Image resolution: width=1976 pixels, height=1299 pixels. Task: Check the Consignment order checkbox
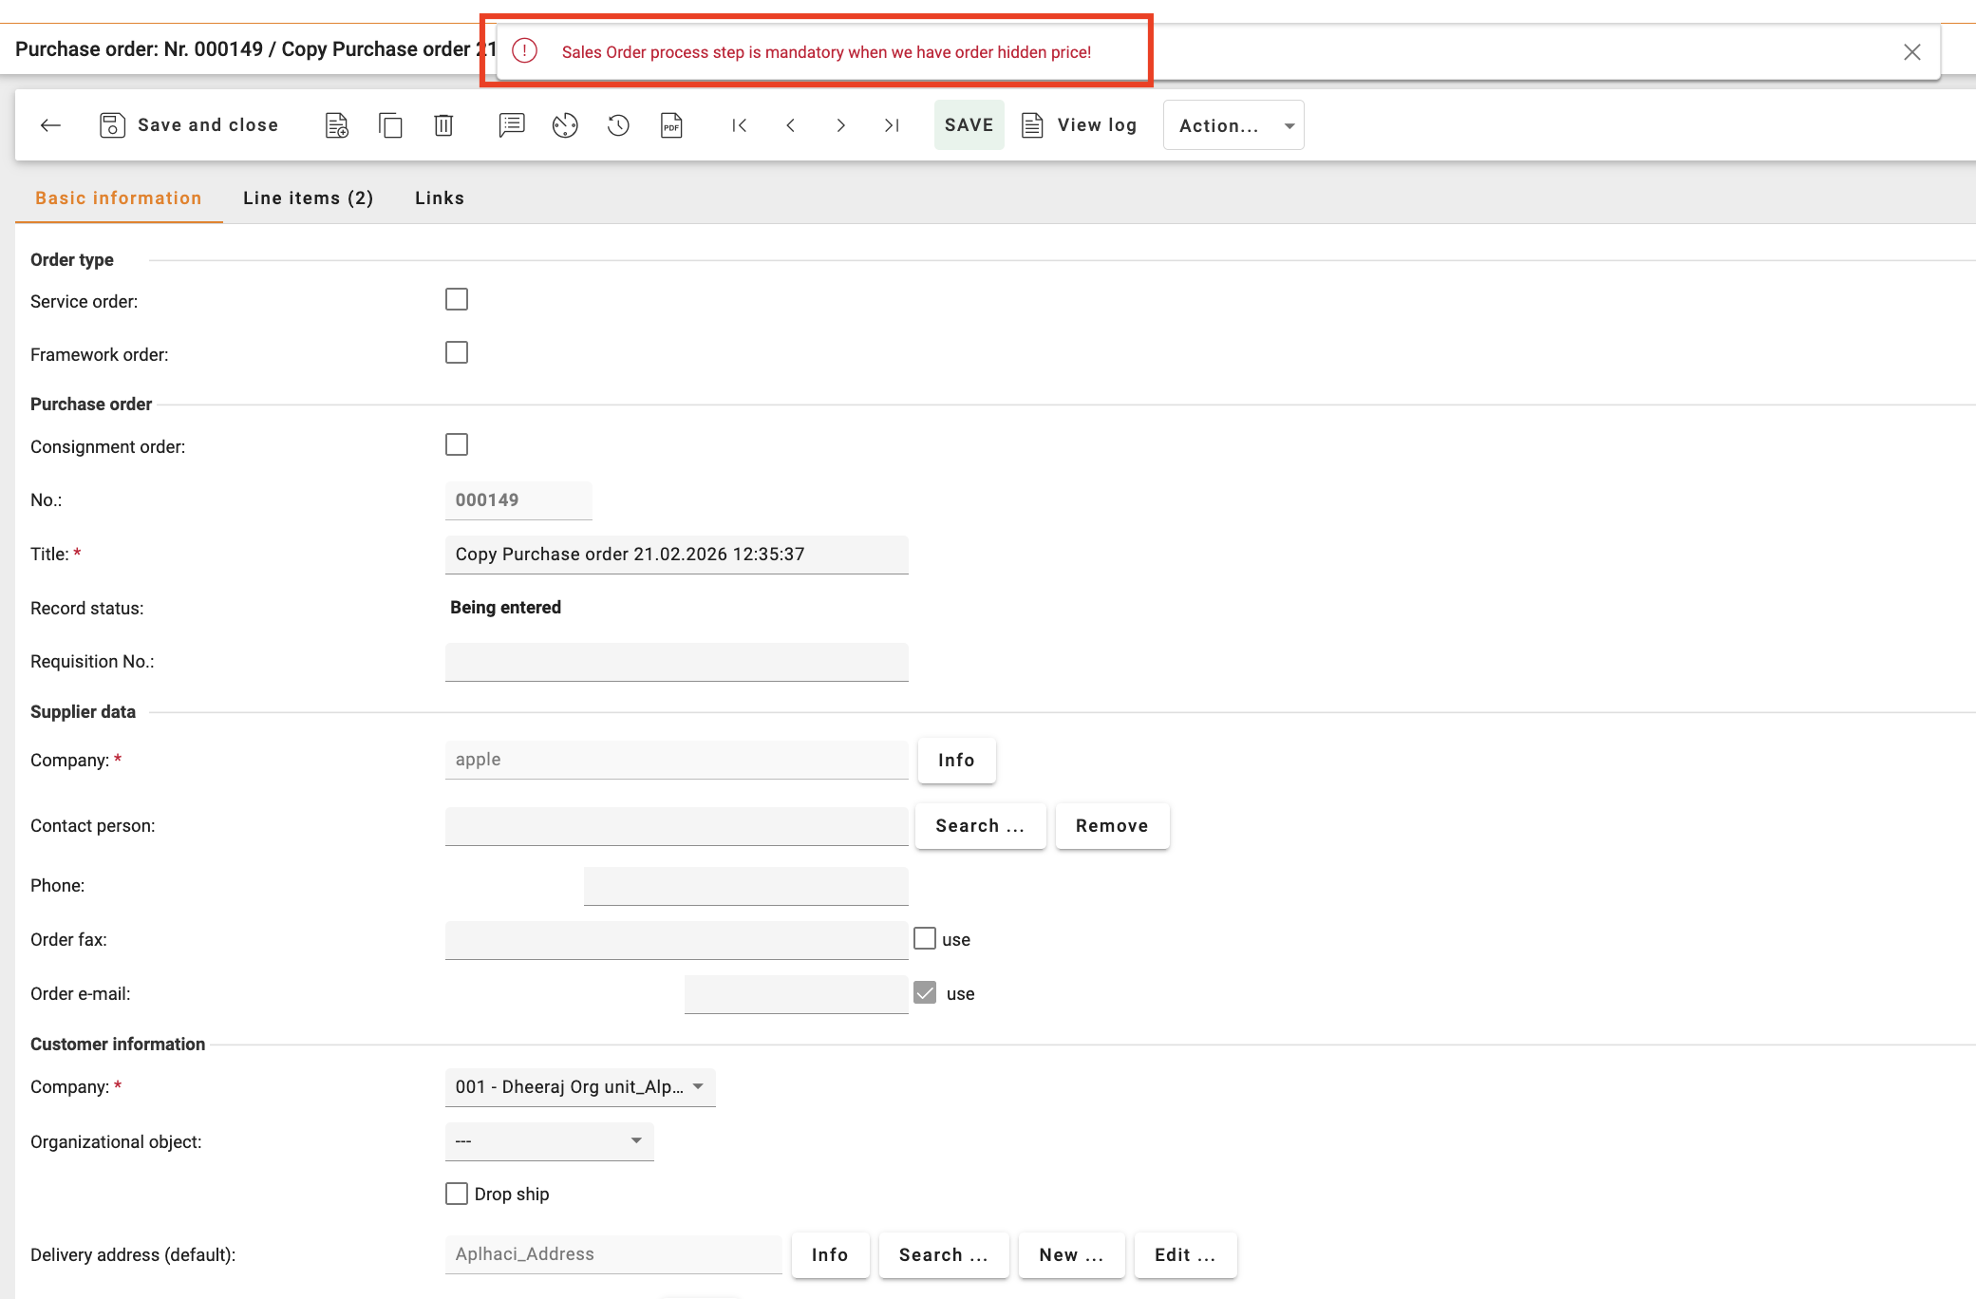(457, 443)
